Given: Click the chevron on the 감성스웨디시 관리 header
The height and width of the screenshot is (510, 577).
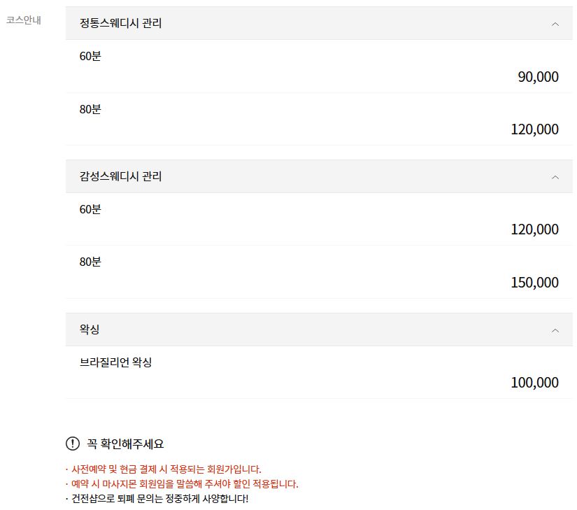Looking at the screenshot, I should point(556,176).
